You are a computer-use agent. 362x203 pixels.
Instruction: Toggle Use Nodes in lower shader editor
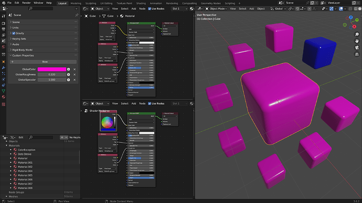(x=150, y=104)
